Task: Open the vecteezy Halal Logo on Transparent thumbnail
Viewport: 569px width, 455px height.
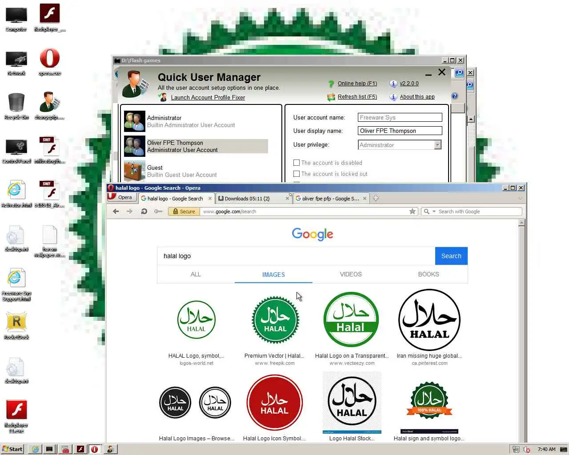Action: click(x=351, y=319)
